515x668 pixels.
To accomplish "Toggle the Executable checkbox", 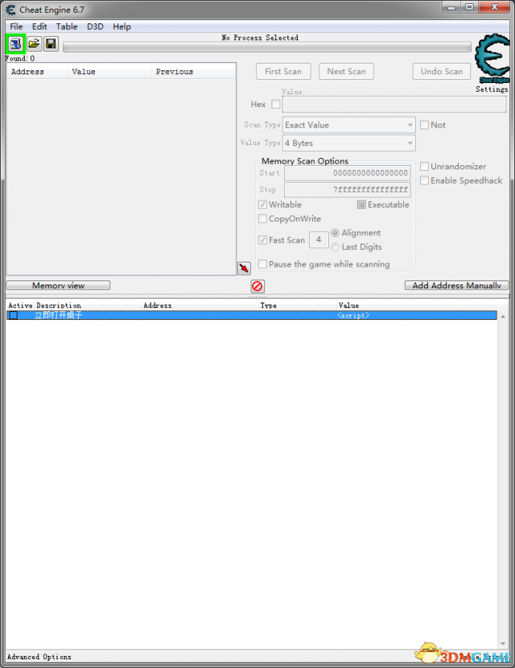I will pos(361,205).
